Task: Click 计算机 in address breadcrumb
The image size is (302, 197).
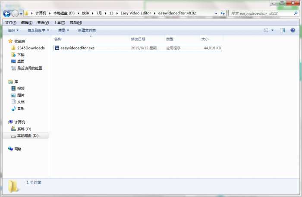Action: coord(41,13)
